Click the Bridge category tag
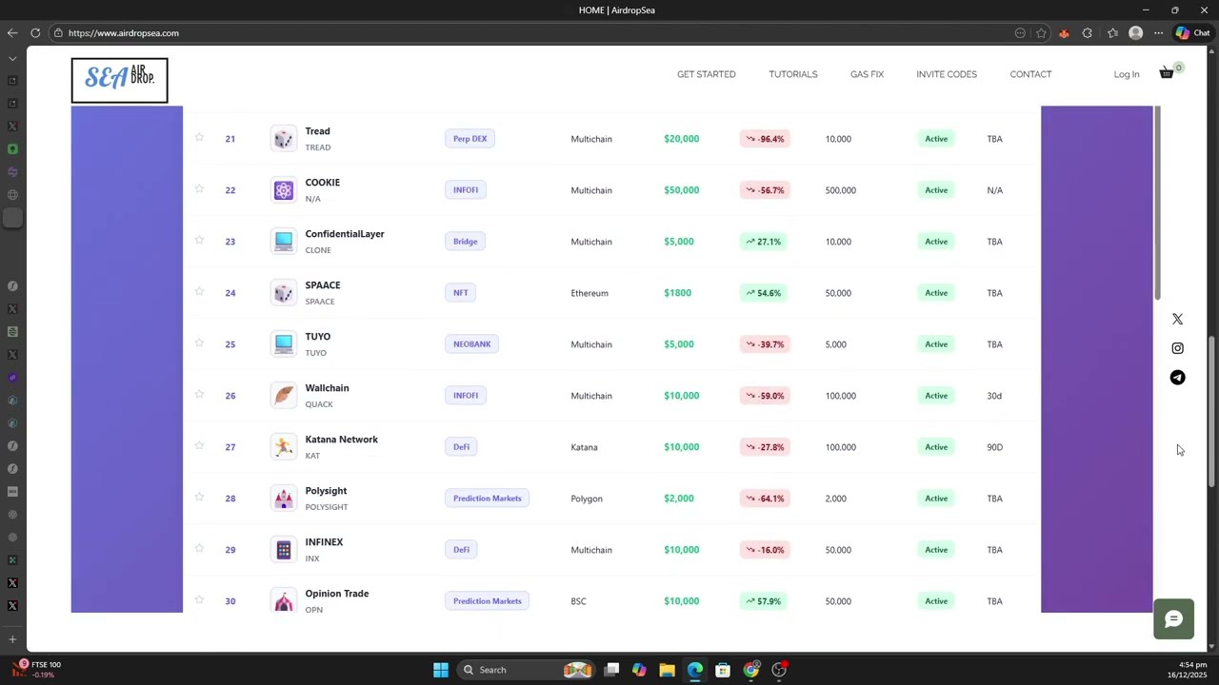The width and height of the screenshot is (1219, 685). 465,242
